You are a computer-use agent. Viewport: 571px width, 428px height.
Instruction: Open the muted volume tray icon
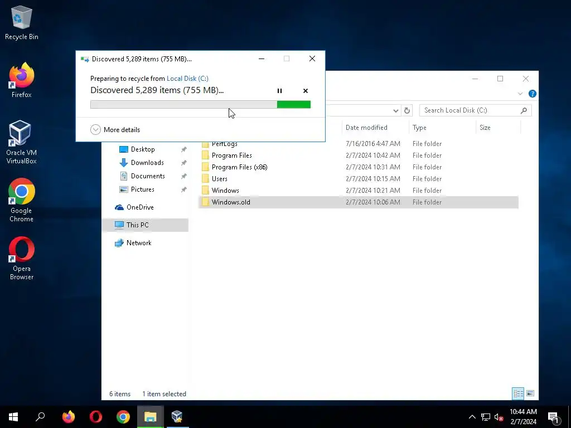tap(499, 417)
